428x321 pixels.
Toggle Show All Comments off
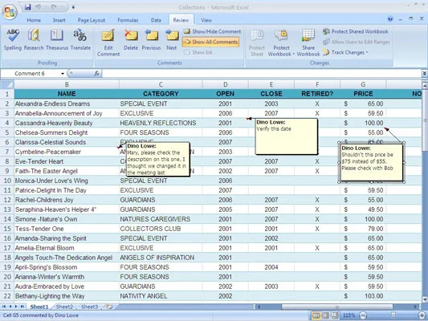click(210, 42)
